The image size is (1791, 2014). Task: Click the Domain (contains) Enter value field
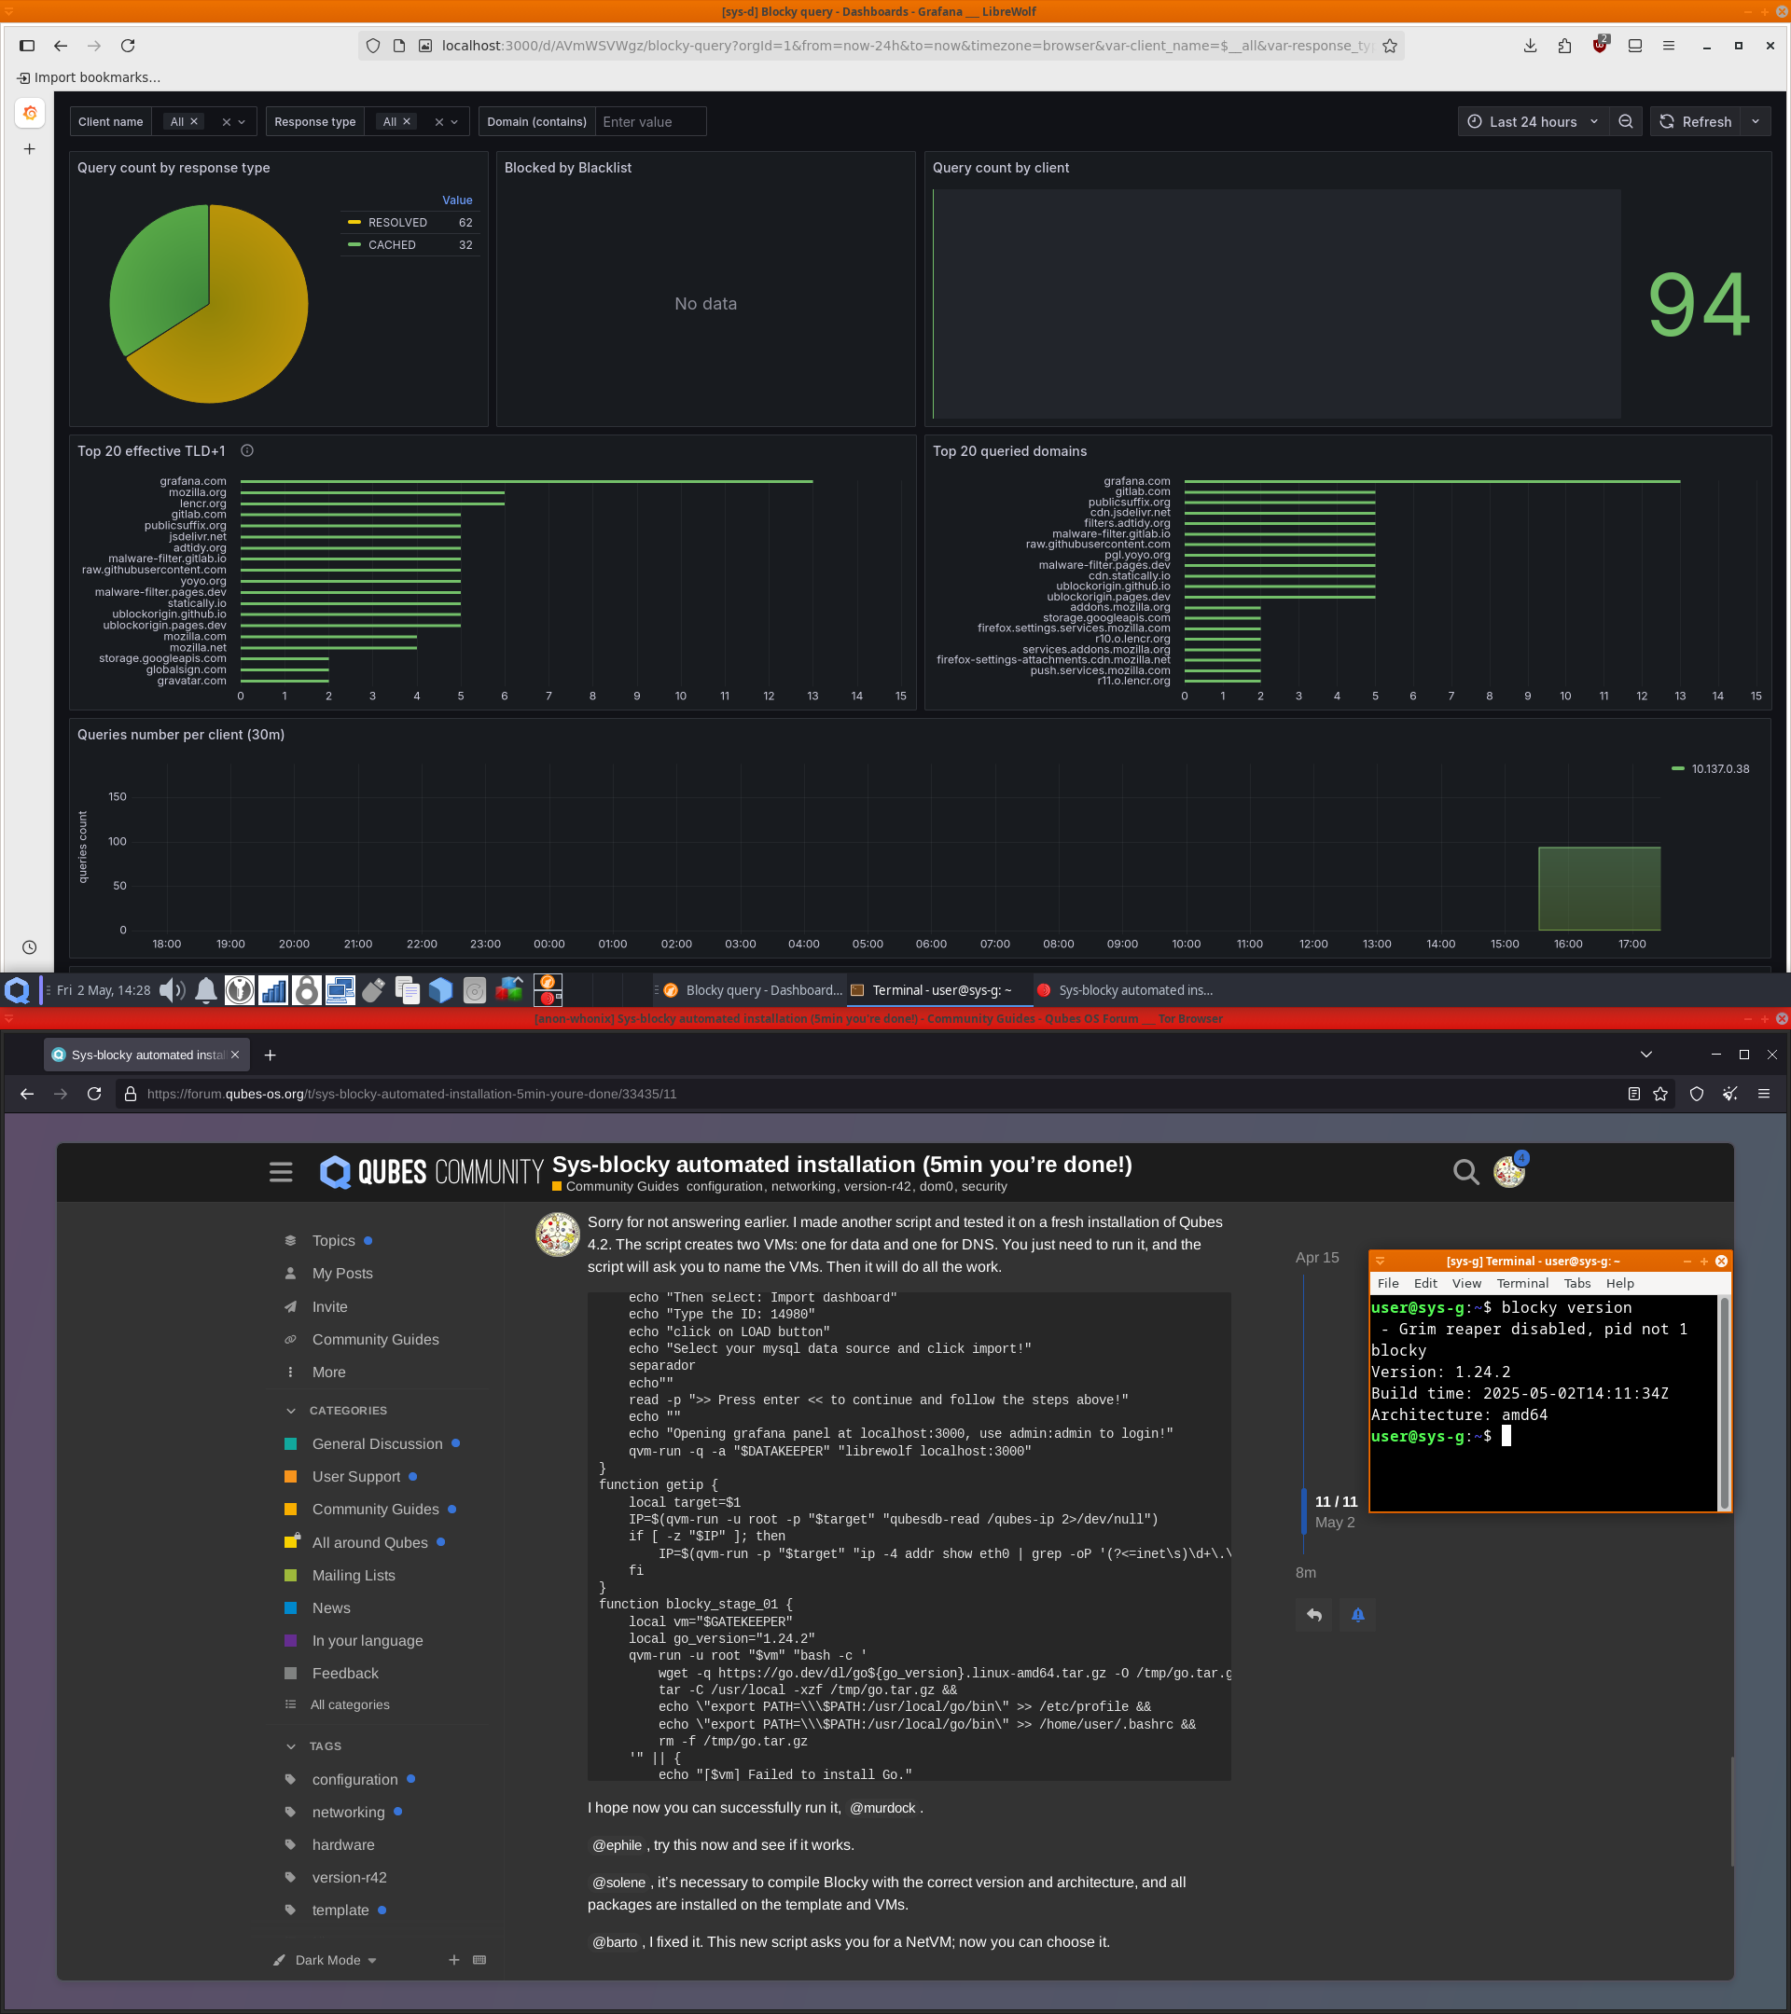tap(650, 121)
